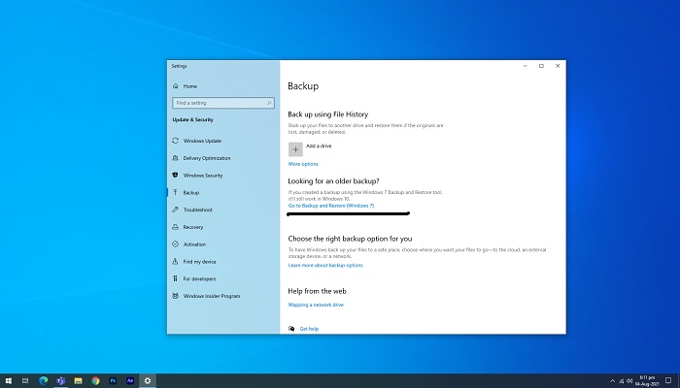Open the For developers page

(194, 279)
